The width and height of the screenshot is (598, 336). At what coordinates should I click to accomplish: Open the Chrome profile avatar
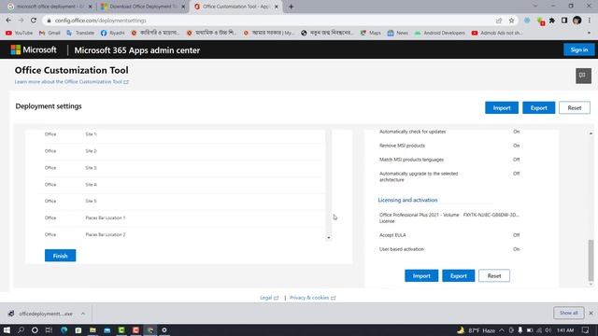coord(577,21)
